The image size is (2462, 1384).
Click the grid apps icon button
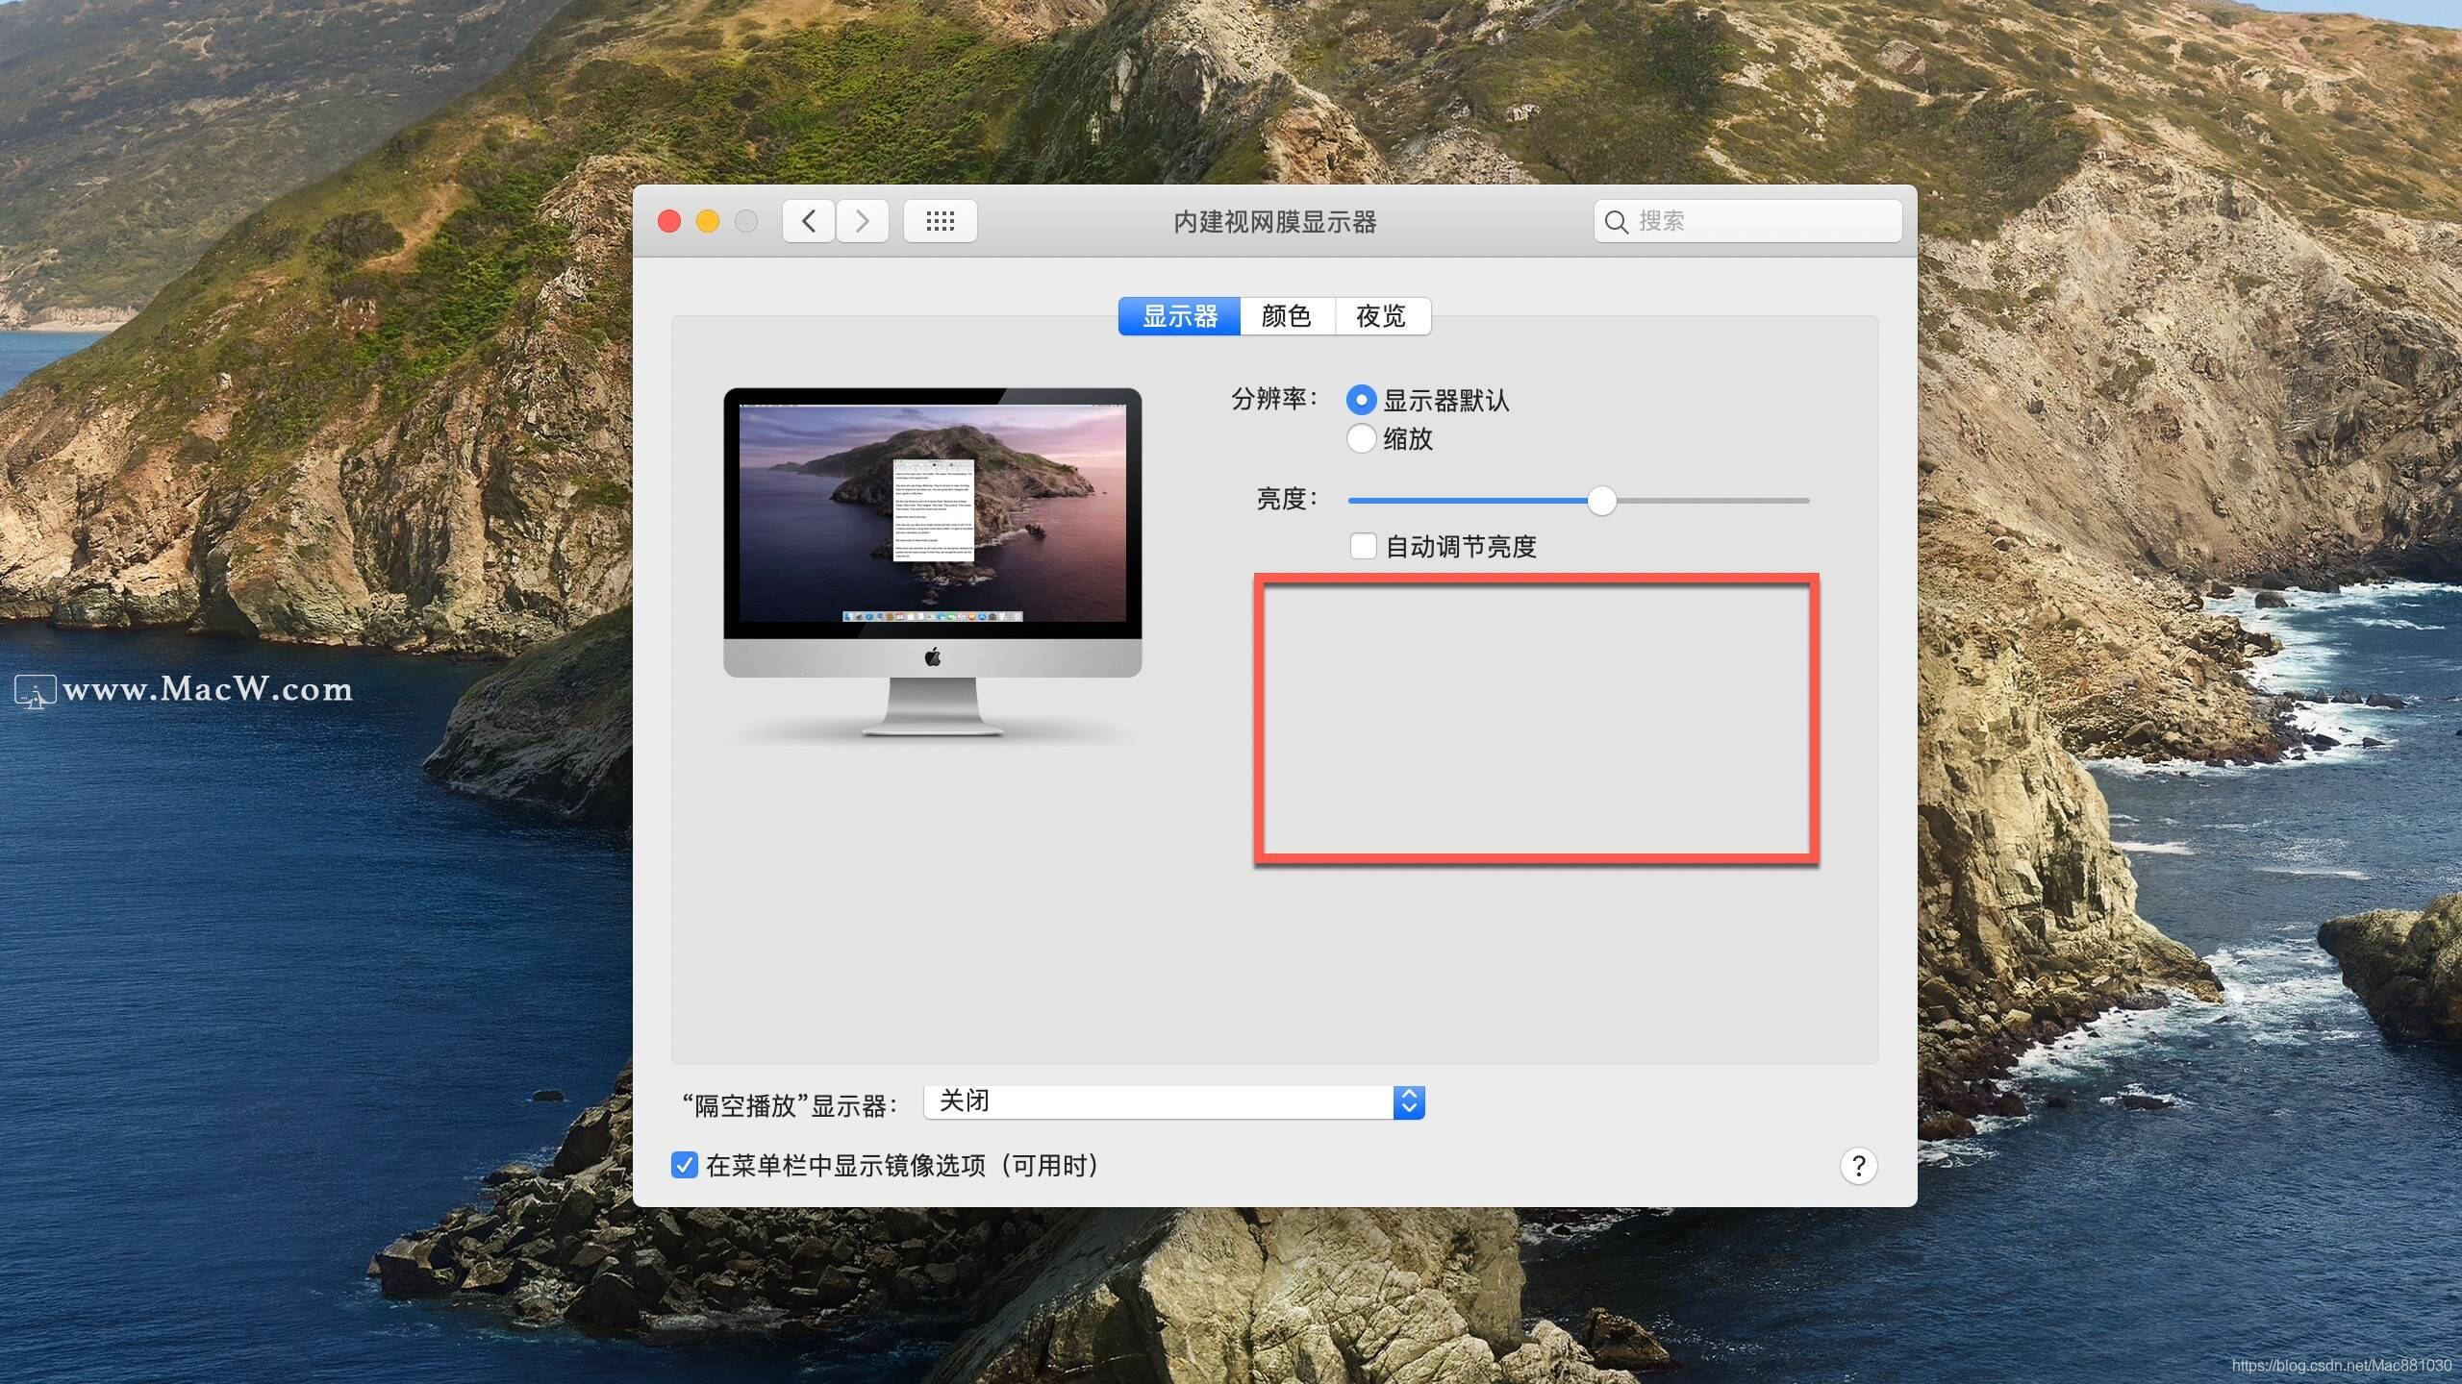coord(942,221)
